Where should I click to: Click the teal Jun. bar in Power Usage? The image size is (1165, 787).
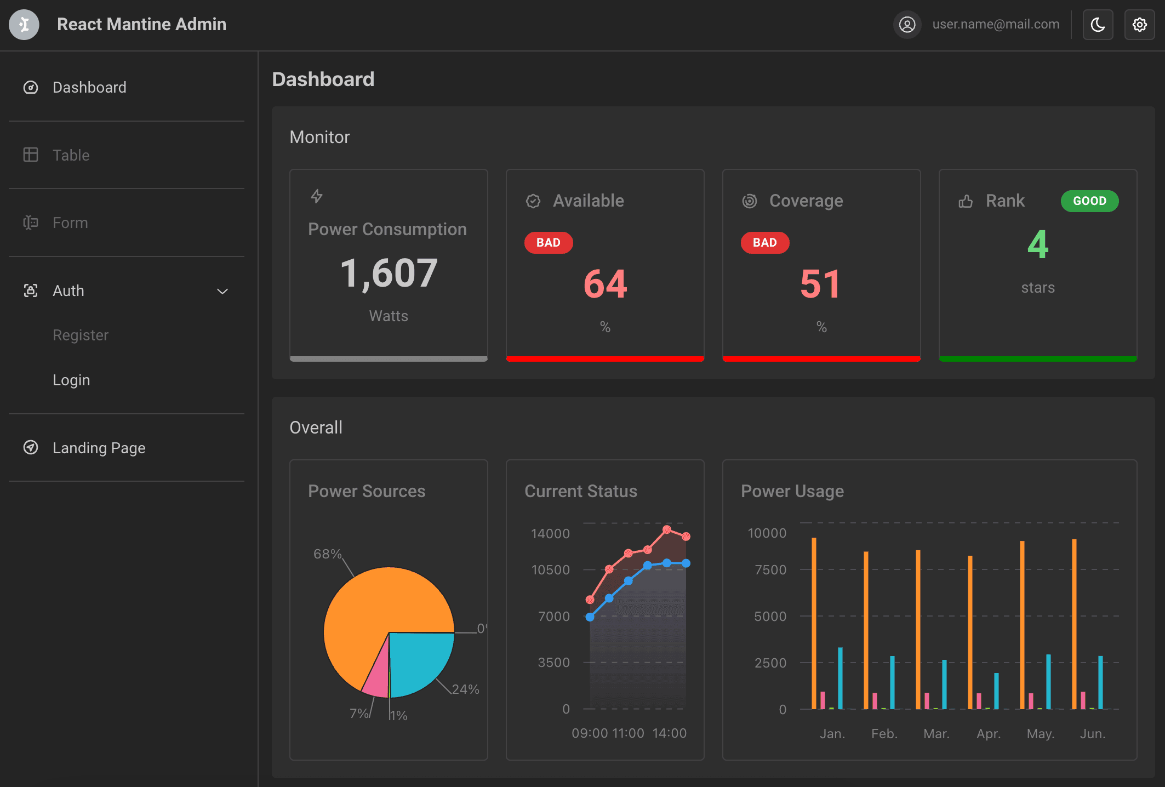(1100, 682)
